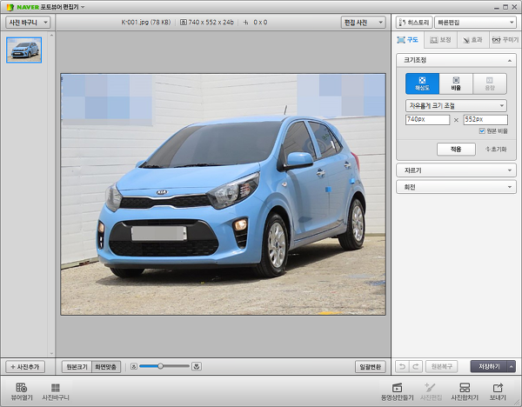The image size is (522, 407).
Task: Click the 히스토리 button
Action: (414, 23)
